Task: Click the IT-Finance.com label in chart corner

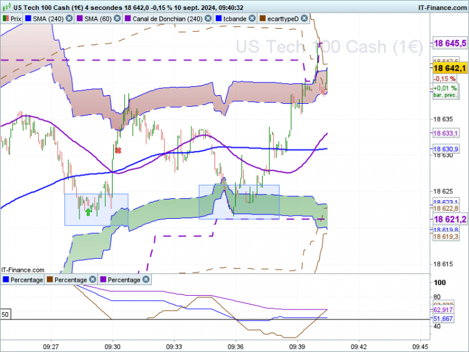Action: (23, 269)
